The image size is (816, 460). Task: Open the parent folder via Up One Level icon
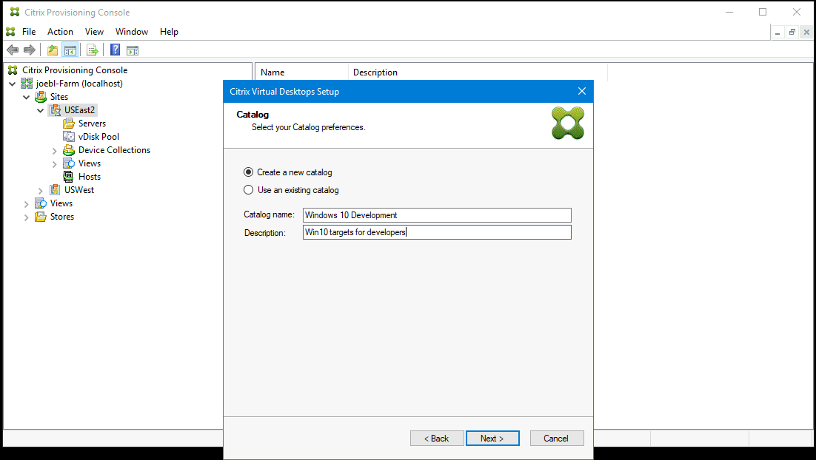coord(52,50)
